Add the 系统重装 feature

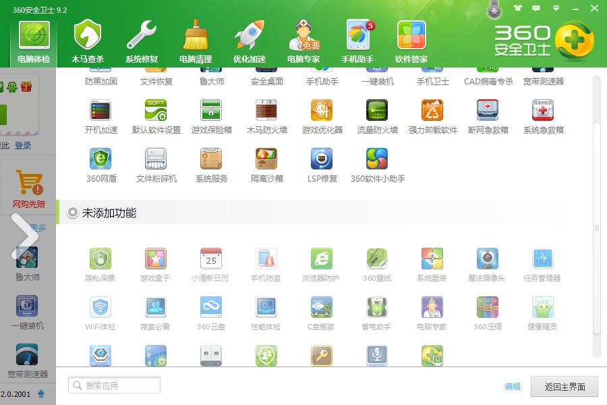432,265
